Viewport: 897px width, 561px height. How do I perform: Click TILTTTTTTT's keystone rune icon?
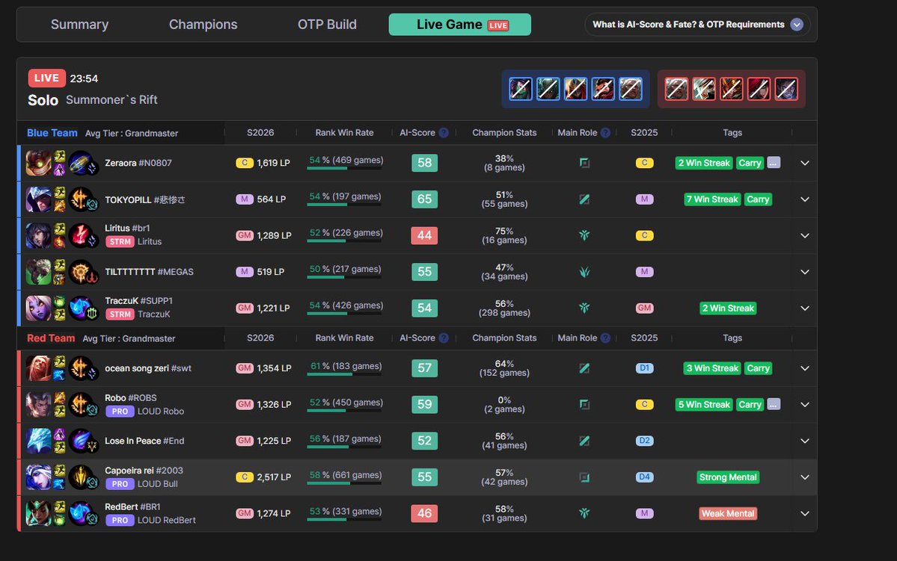[x=79, y=271]
